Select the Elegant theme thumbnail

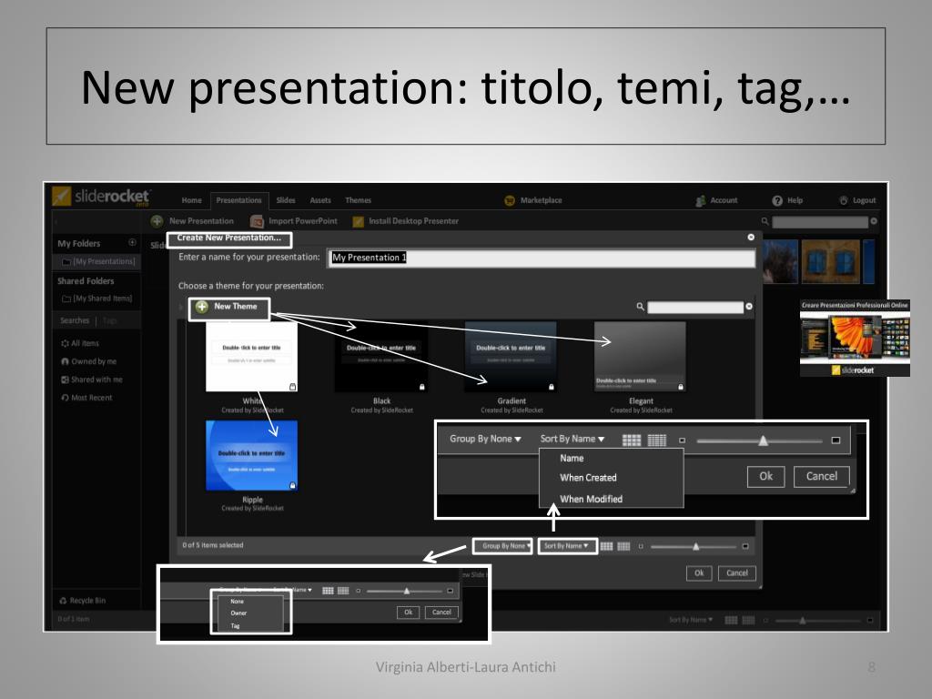coord(640,357)
